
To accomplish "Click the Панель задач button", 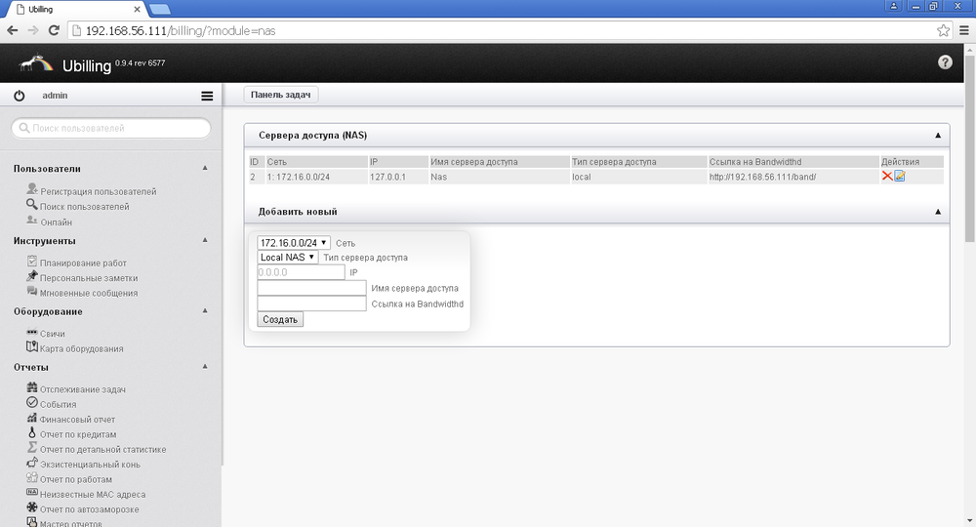I will (281, 95).
